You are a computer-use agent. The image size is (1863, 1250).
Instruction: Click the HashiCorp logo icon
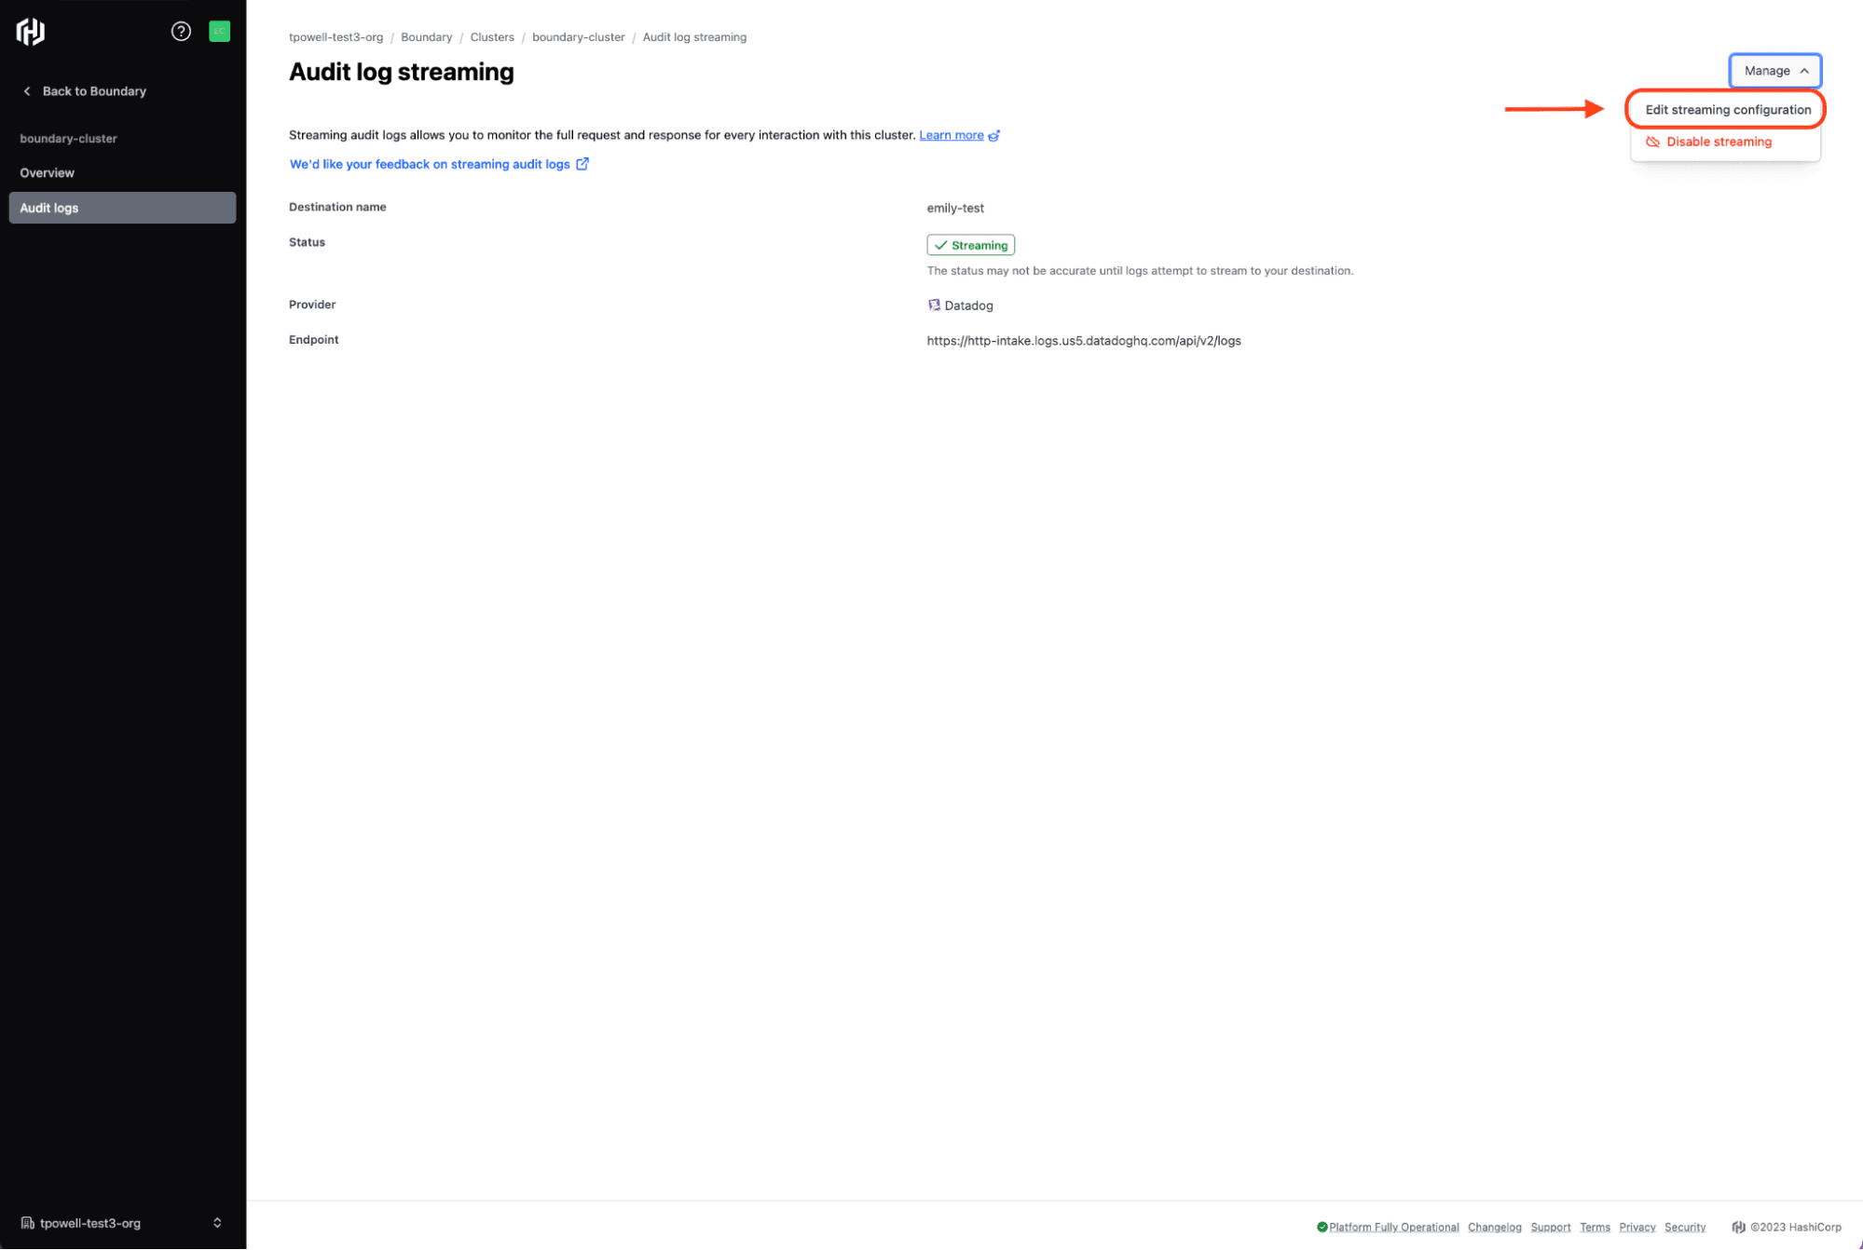click(x=31, y=32)
